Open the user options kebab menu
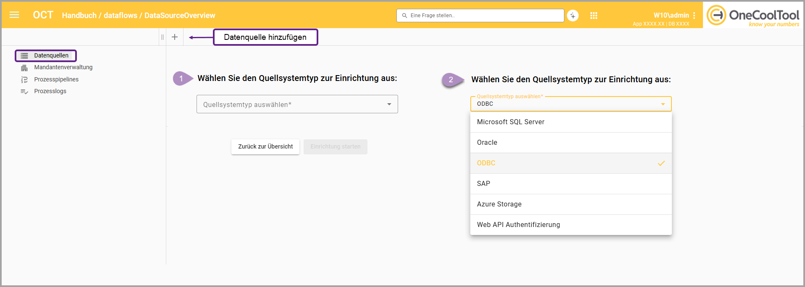This screenshot has height=287, width=805. (x=694, y=16)
